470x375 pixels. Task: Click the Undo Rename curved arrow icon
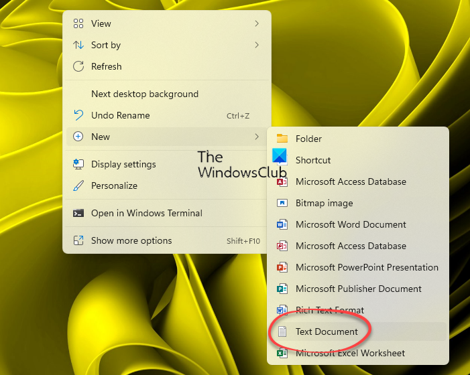78,115
